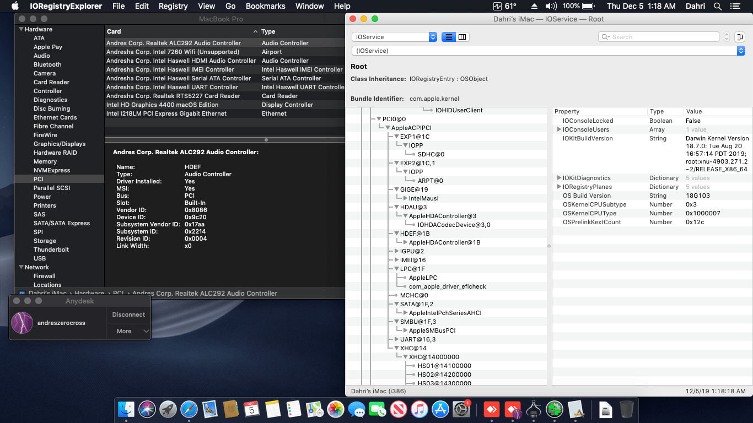Viewport: 753px width, 423px height.
Task: Switch registry view to list mode
Action: (449, 37)
